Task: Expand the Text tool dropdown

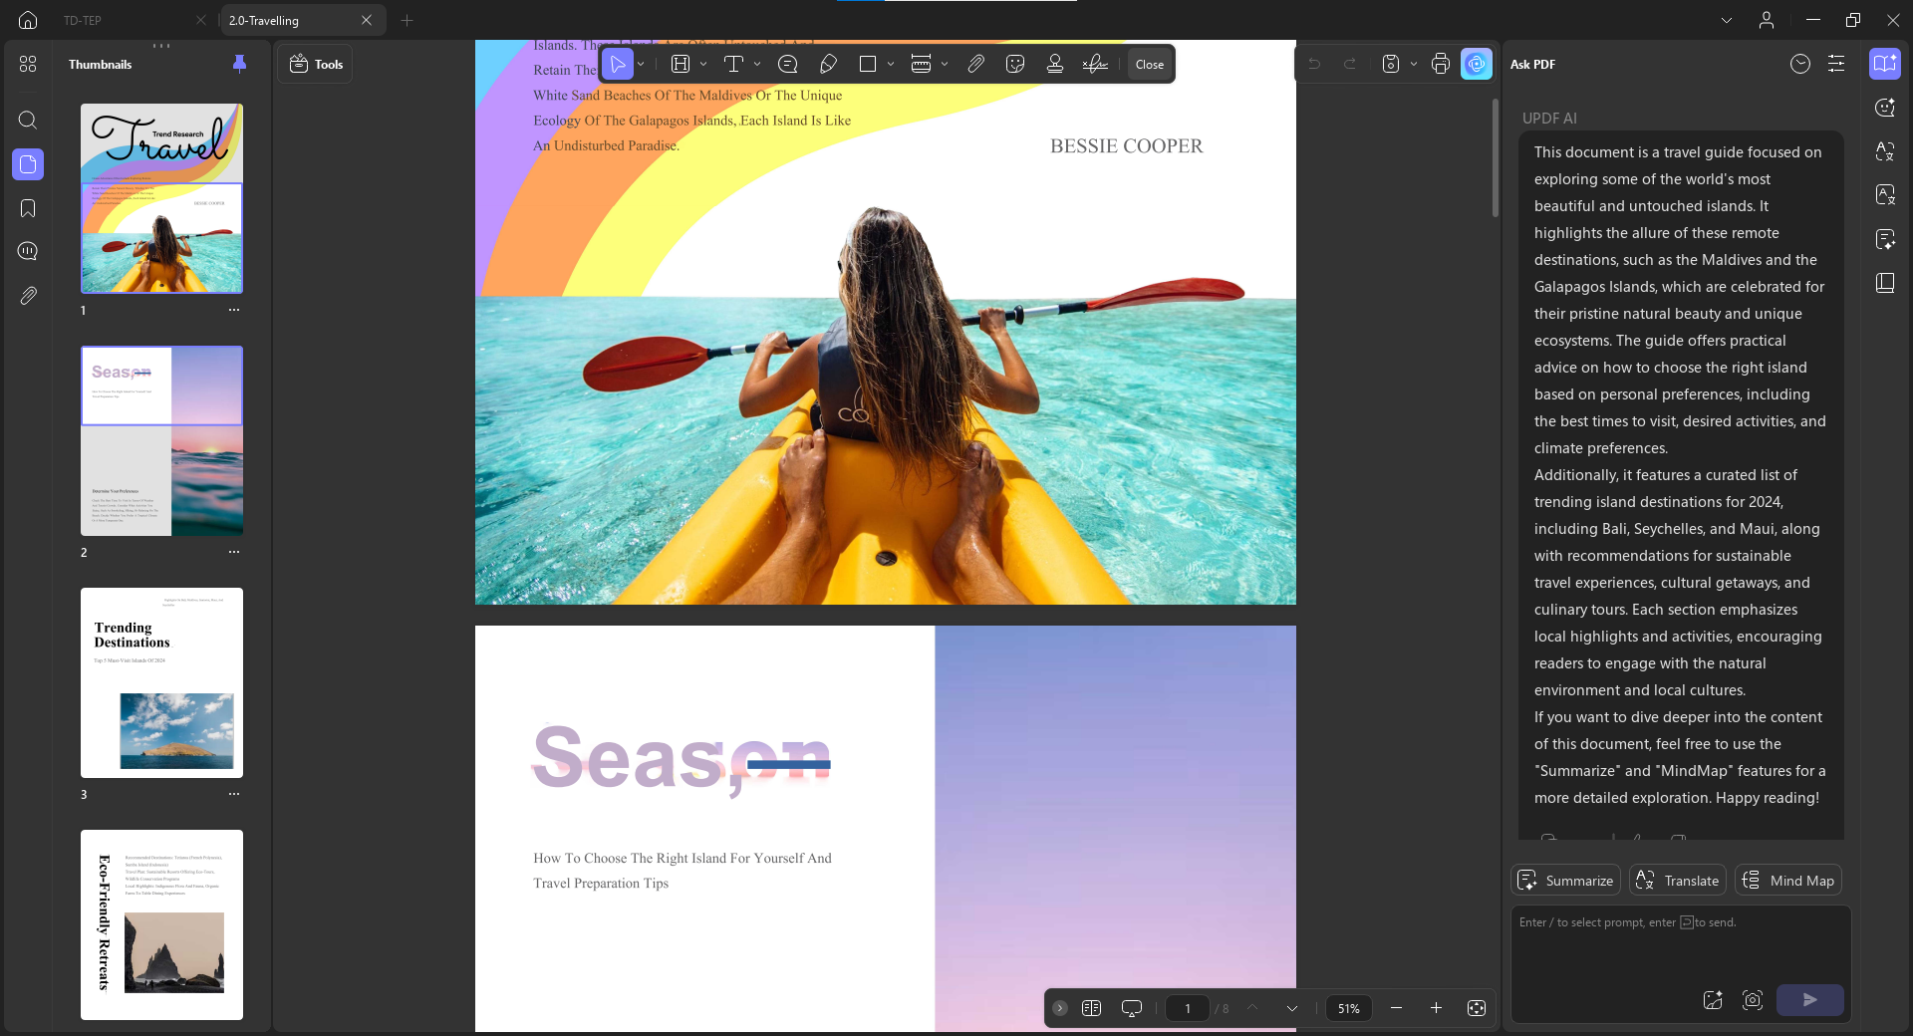Action: pos(757,64)
